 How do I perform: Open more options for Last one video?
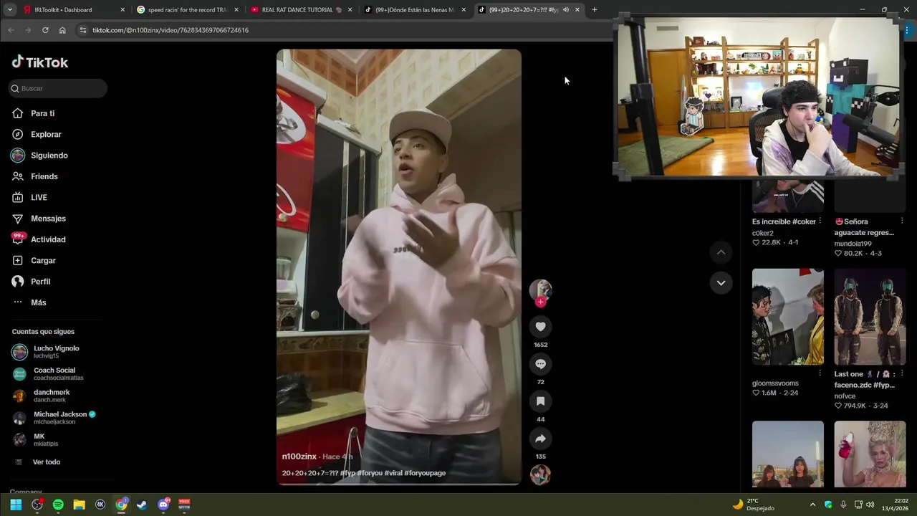[902, 373]
